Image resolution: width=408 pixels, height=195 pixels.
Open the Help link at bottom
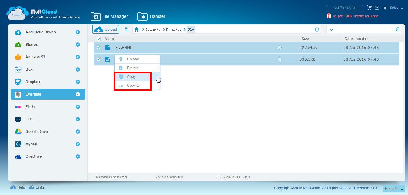click(18, 187)
